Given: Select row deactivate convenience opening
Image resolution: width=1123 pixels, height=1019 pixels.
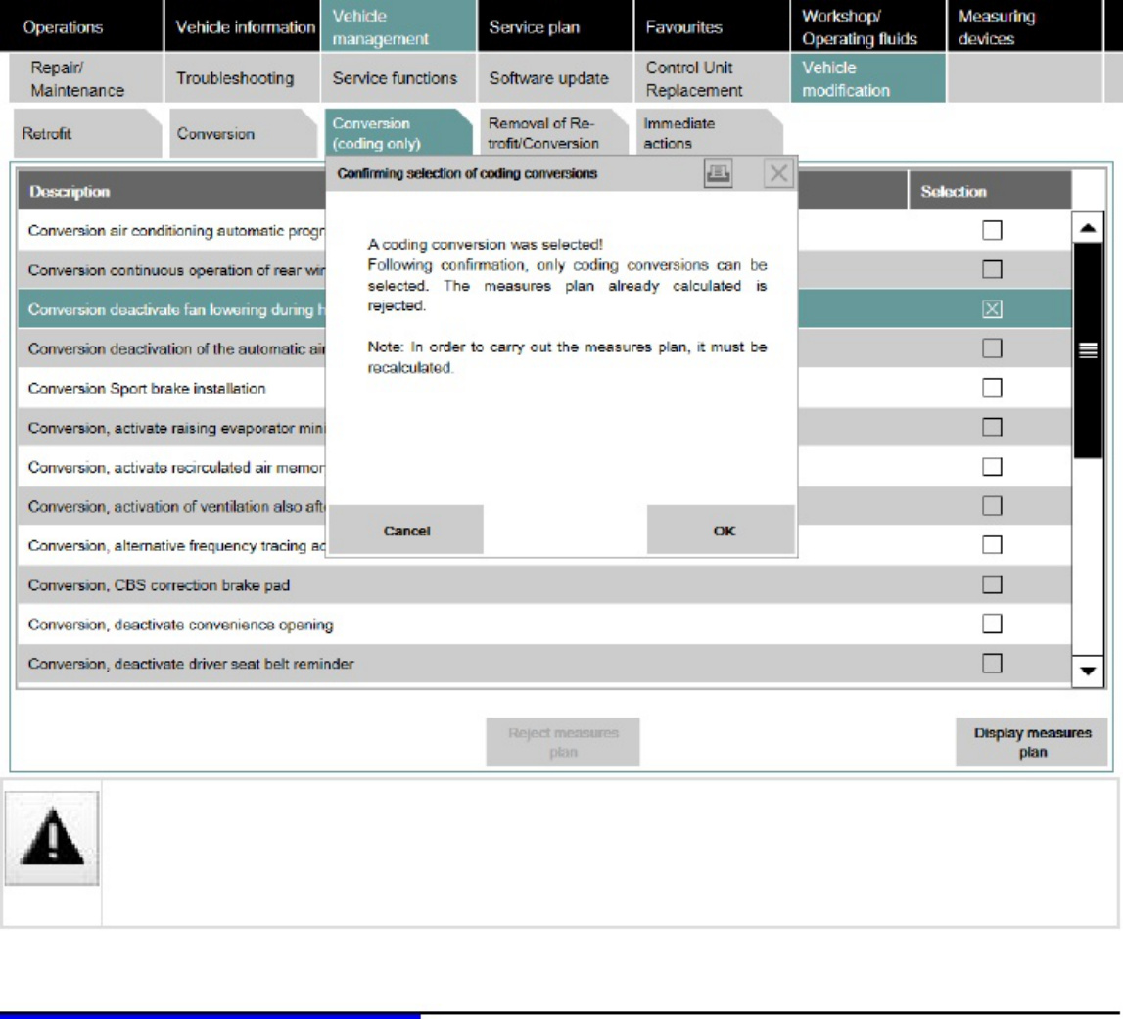Looking at the screenshot, I should [x=544, y=625].
